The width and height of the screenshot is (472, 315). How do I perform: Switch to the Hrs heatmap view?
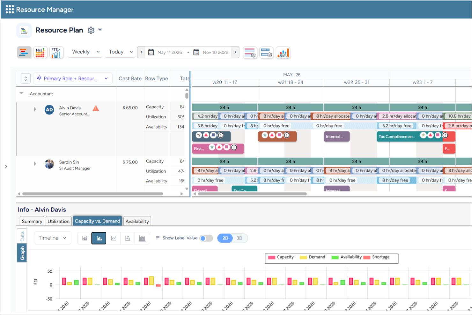pyautogui.click(x=40, y=52)
